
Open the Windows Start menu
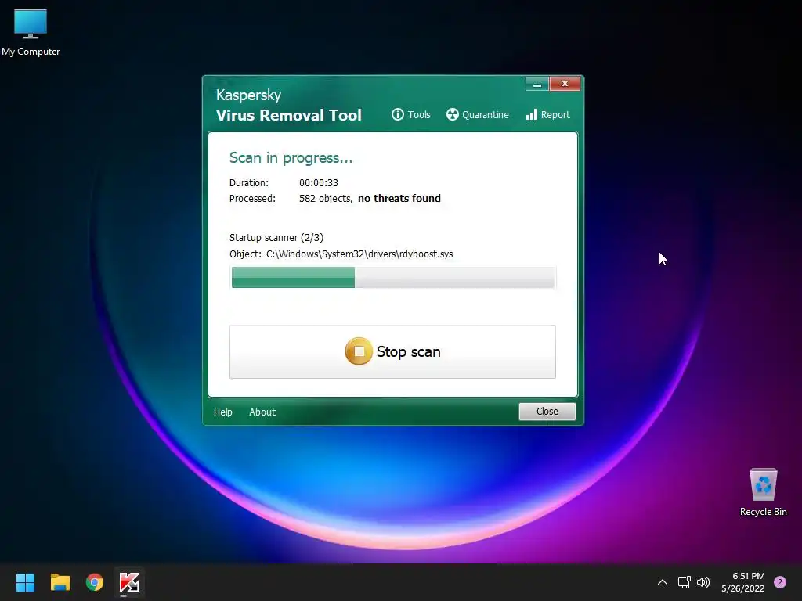(x=26, y=582)
